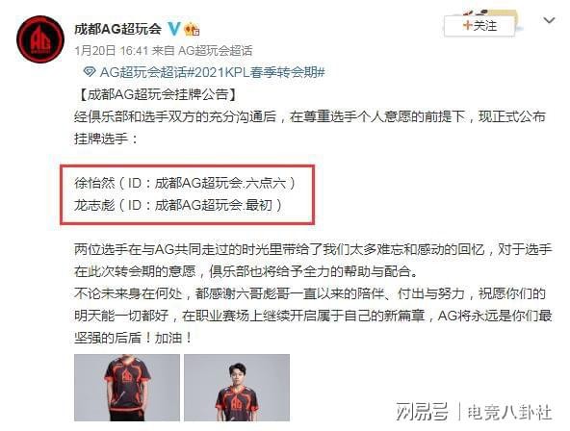570x431 pixels.
Task: Expand the post options chevron
Action: (x=549, y=20)
